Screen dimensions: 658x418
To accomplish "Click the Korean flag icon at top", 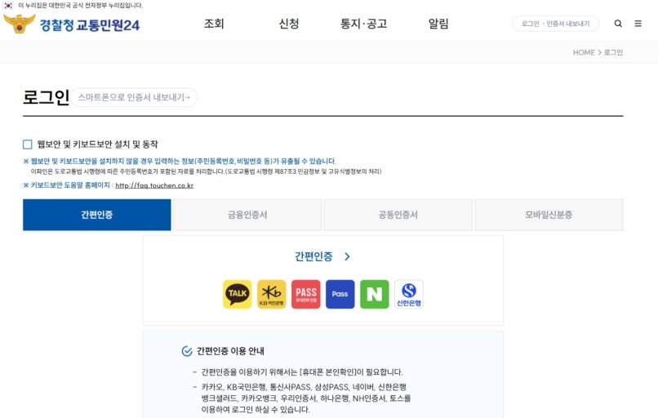I will 8,6.
